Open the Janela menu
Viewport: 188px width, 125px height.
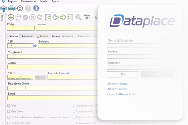(44, 1)
